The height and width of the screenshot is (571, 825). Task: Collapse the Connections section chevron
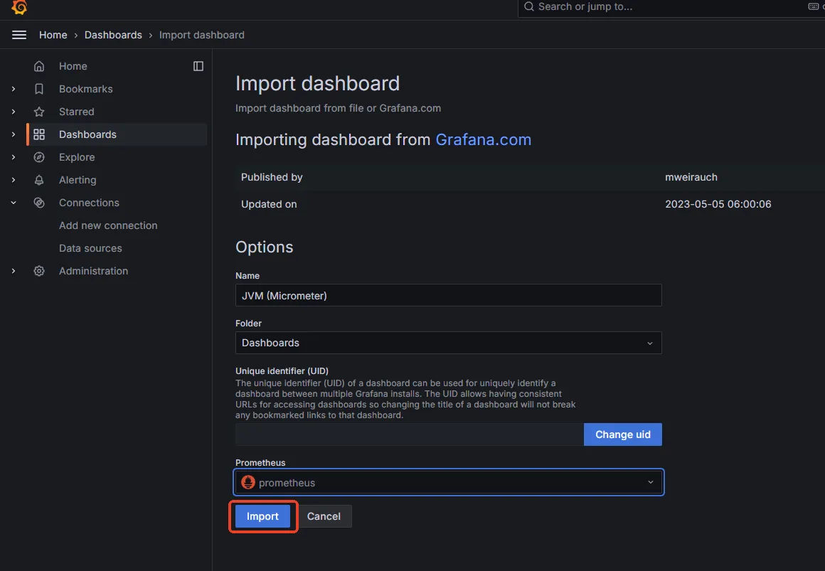[14, 203]
